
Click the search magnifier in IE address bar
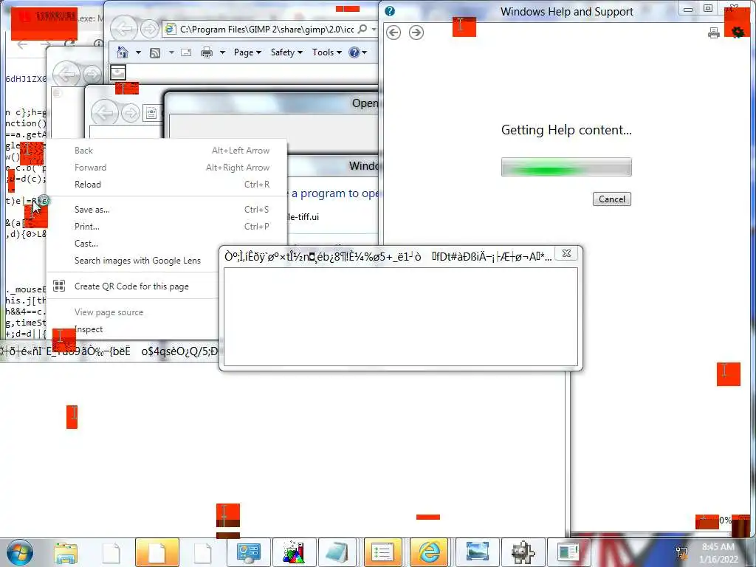pos(362,29)
